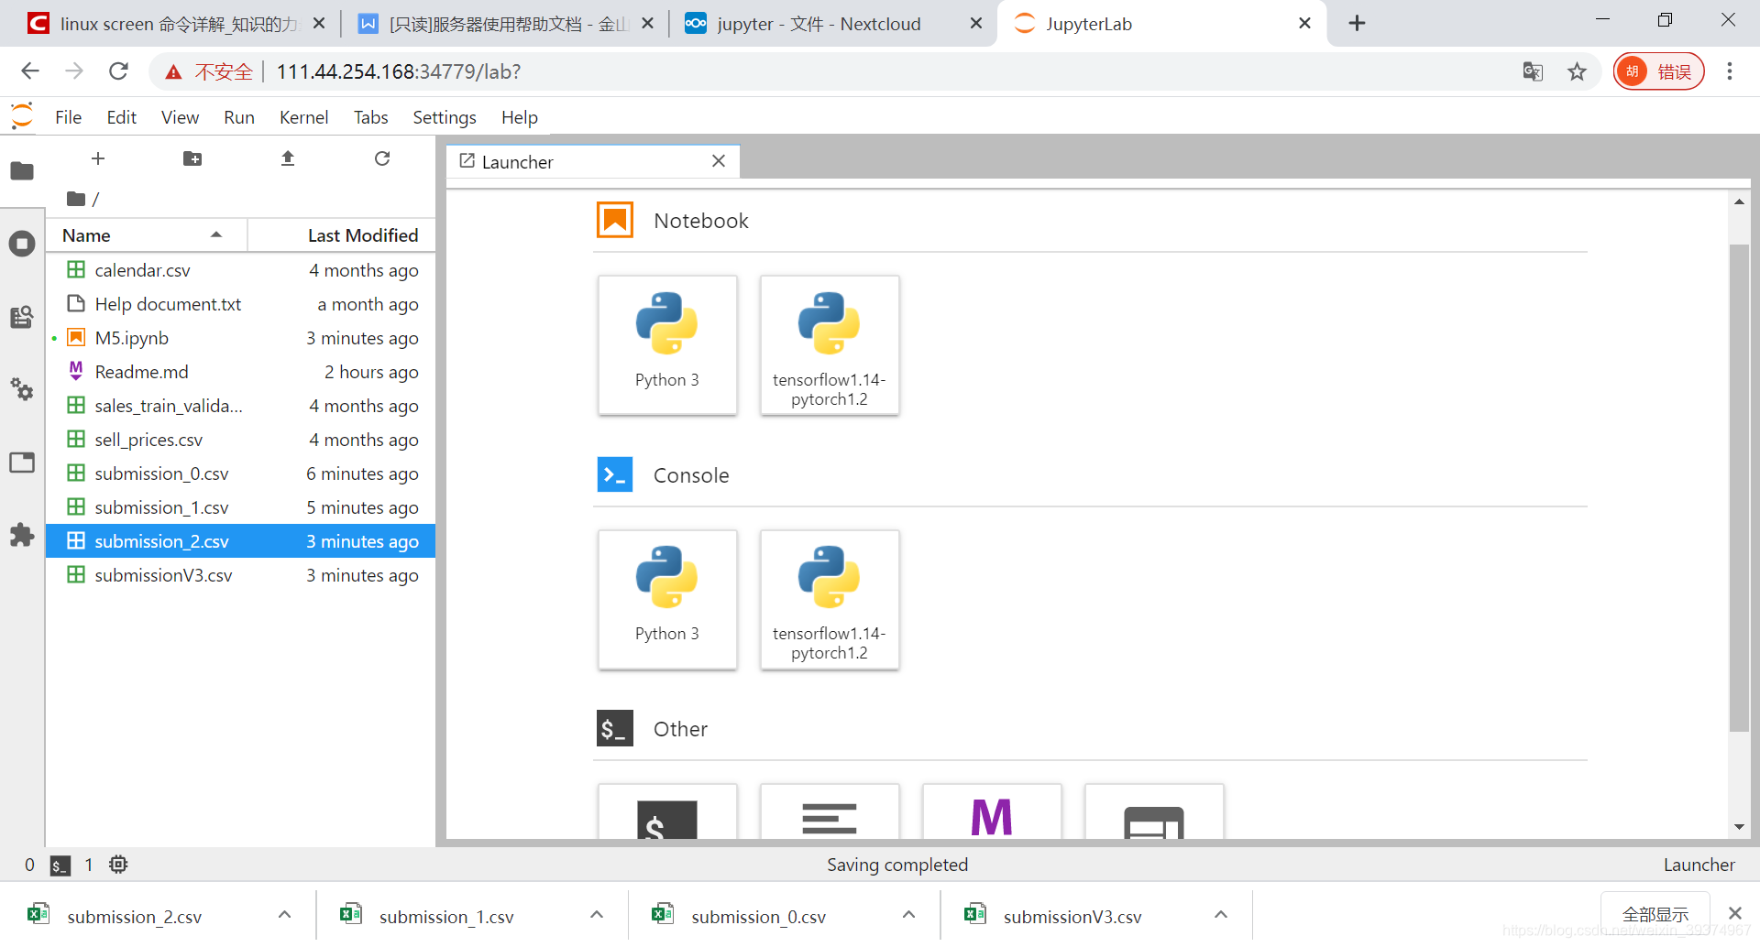Open the Commands palette sidebar icon

tap(22, 317)
